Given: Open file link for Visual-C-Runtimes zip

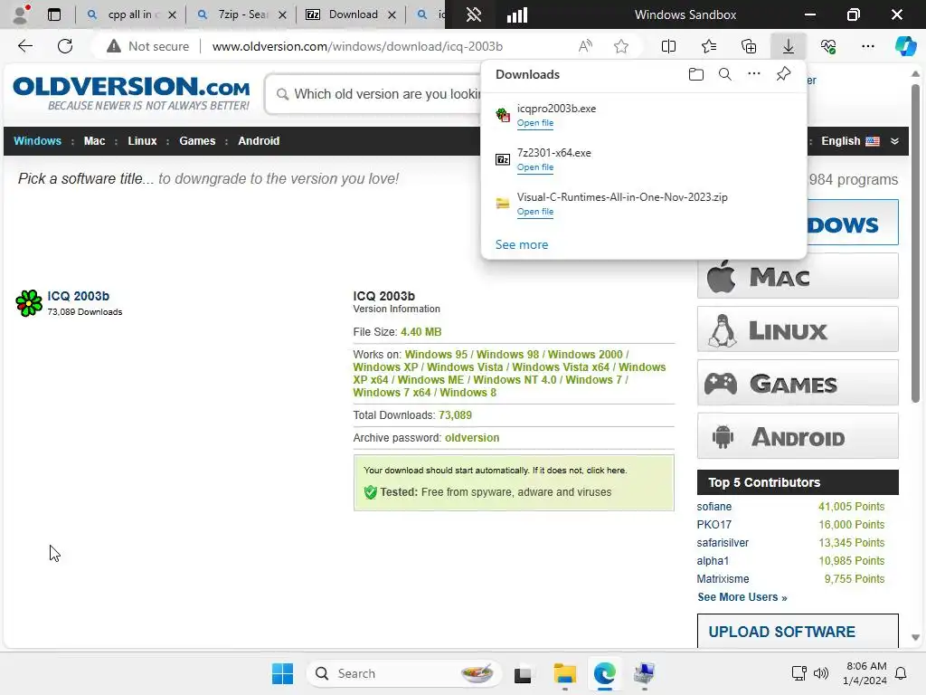Looking at the screenshot, I should click(x=535, y=212).
